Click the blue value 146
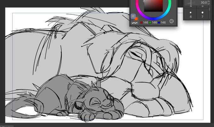 [163, 23]
